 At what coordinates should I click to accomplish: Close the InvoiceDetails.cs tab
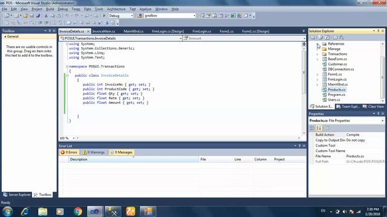pyautogui.click(x=88, y=31)
